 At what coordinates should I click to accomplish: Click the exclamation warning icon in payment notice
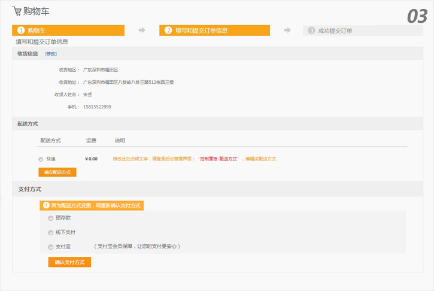pos(46,205)
